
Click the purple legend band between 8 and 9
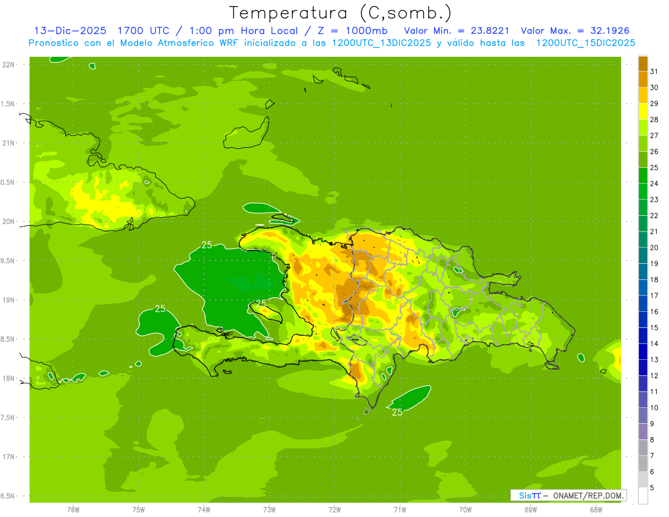[x=643, y=432]
